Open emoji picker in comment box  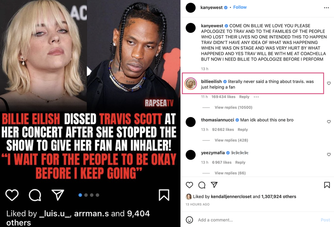189,220
